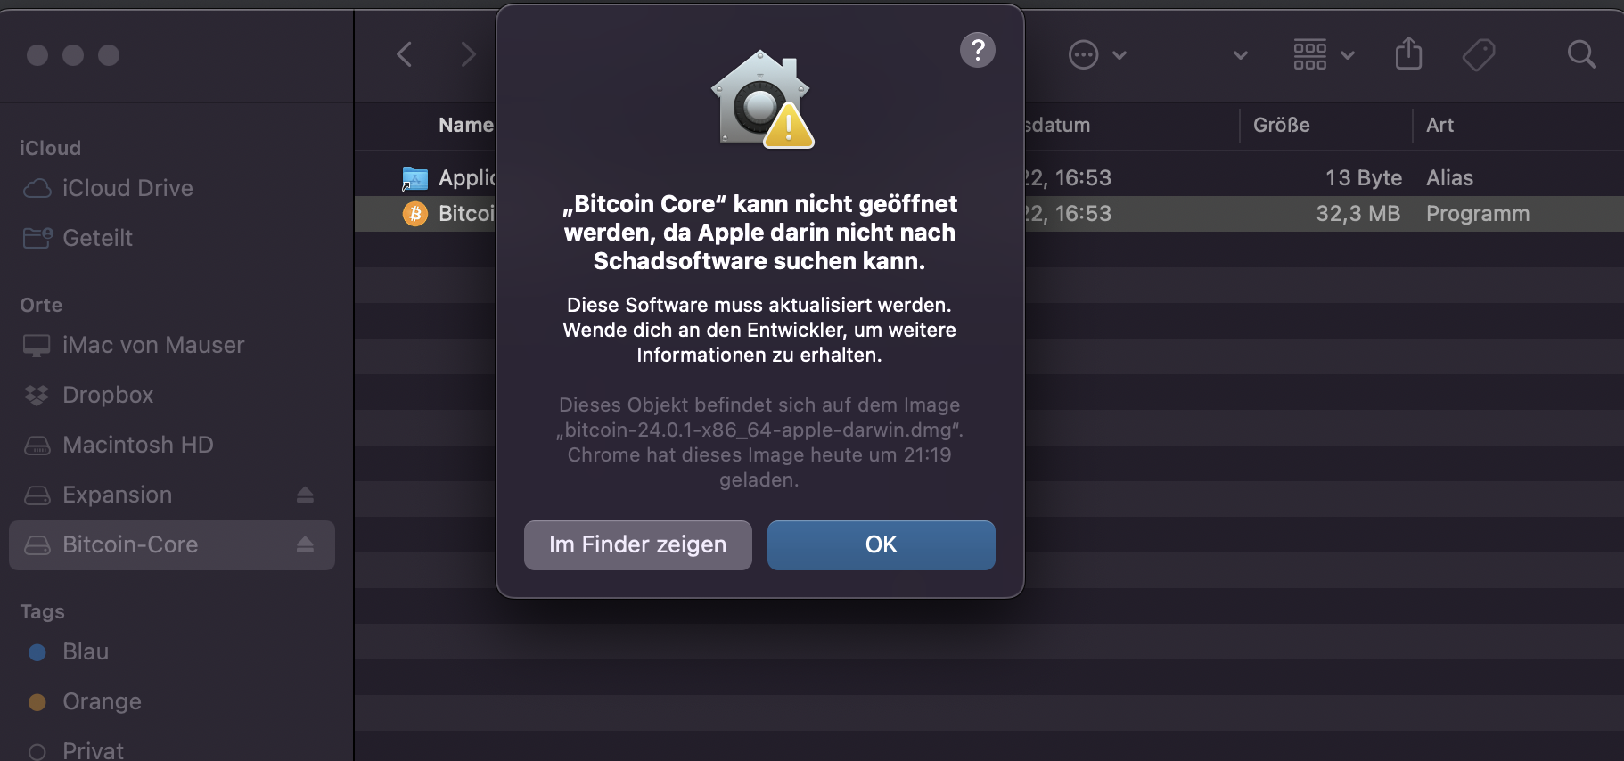Click OK to dismiss the dialog
The width and height of the screenshot is (1624, 761).
881,544
